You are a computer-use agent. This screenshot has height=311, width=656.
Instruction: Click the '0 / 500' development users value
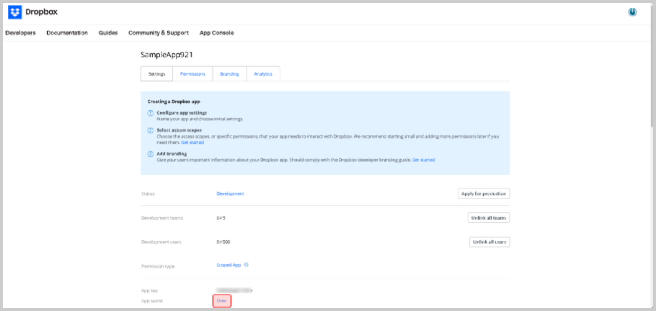coord(223,242)
